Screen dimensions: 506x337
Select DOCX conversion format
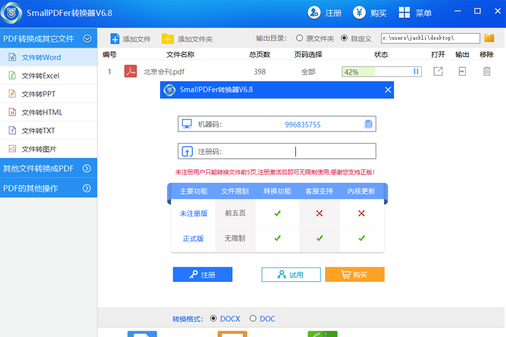coord(225,319)
